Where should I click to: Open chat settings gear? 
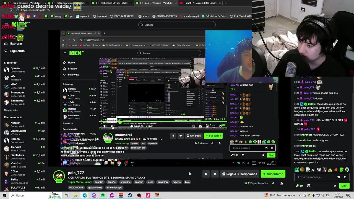point(335,186)
